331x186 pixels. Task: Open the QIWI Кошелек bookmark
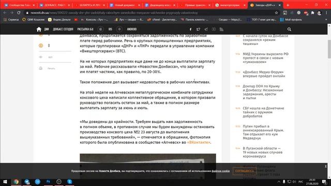pos(33,20)
